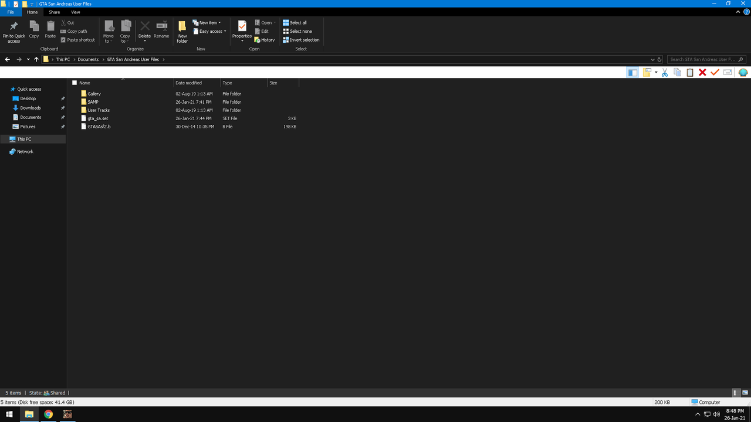The image size is (751, 422).
Task: Click the Delete X icon in Organize group
Action: click(x=144, y=26)
